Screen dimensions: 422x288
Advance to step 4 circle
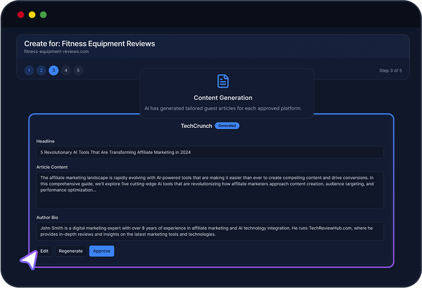(66, 71)
